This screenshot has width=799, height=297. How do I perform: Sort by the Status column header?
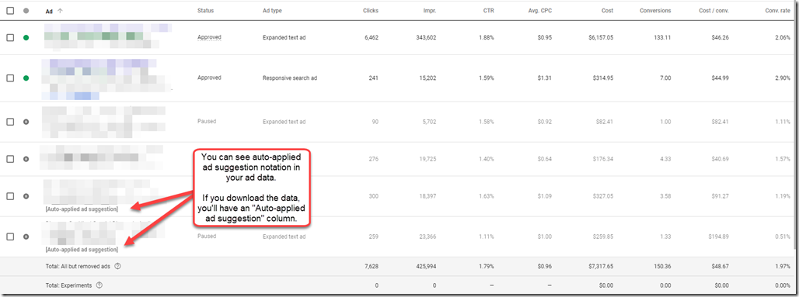205,11
